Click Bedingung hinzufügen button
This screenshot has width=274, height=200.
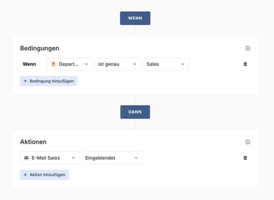click(49, 81)
